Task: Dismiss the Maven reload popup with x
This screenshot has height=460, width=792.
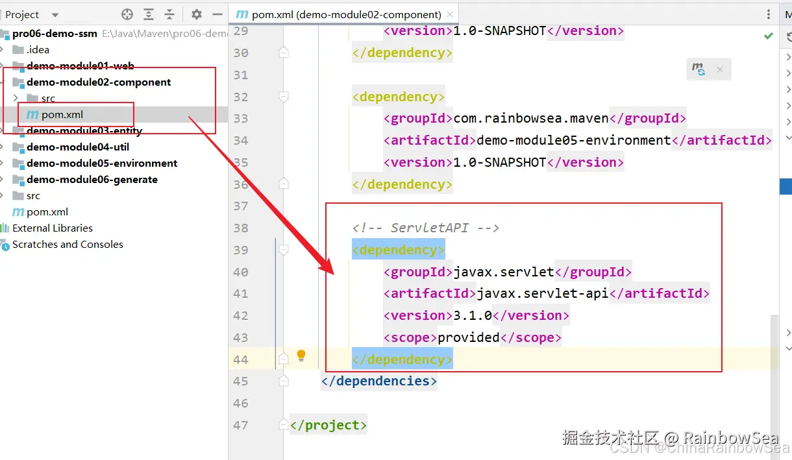Action: pos(719,69)
